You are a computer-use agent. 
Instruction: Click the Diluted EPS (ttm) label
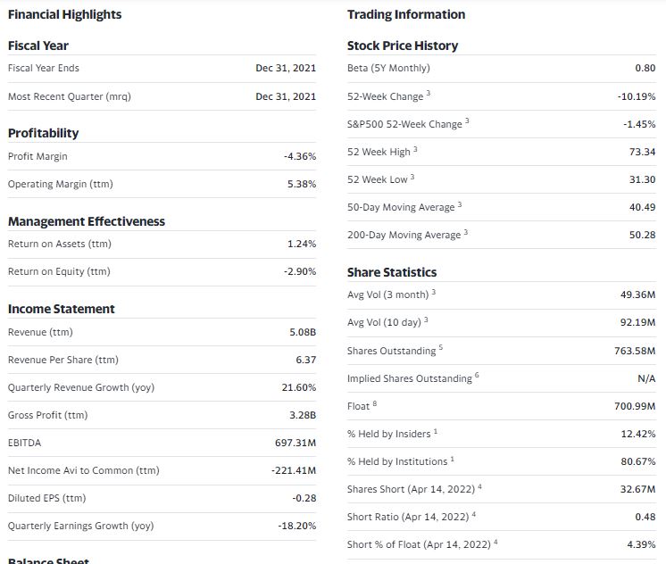click(x=46, y=498)
